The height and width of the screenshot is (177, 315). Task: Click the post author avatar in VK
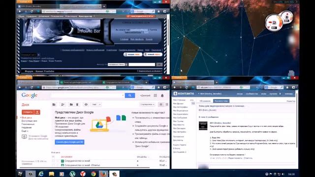point(203,126)
